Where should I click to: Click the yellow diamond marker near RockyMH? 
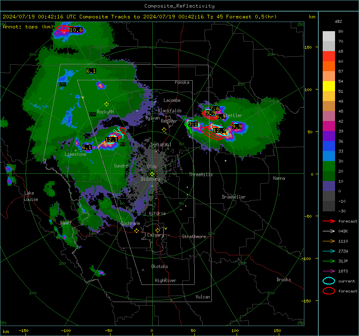click(x=107, y=104)
